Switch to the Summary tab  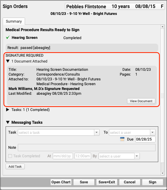pyautogui.click(x=14, y=21)
